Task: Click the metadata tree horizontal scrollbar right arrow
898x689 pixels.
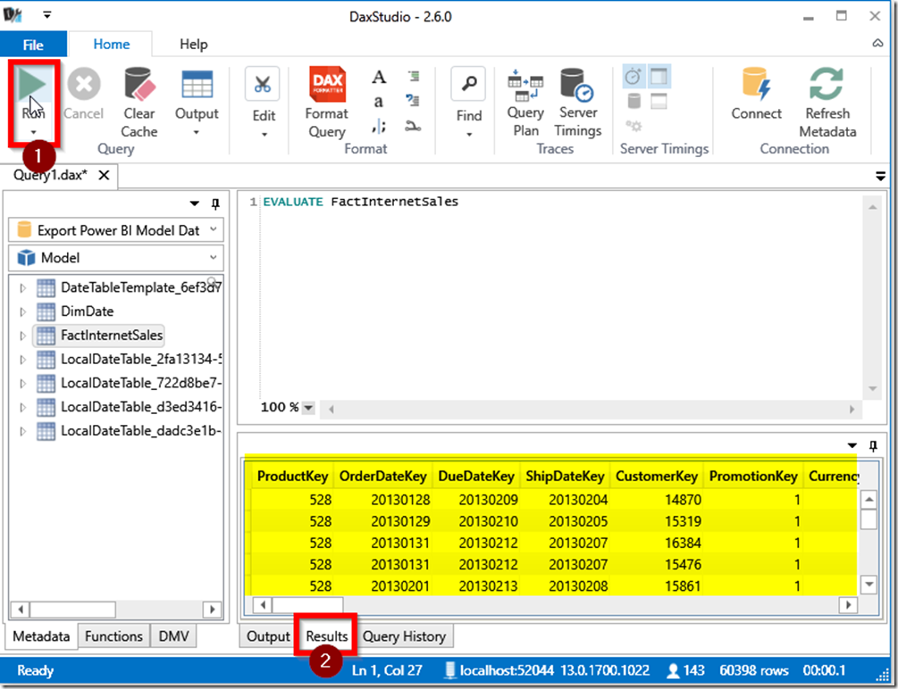Action: tap(213, 609)
